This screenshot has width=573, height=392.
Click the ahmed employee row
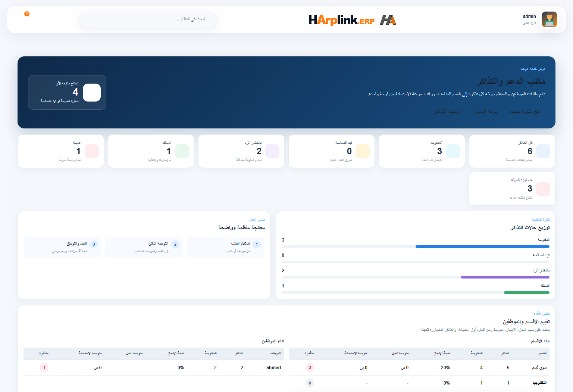(154, 368)
